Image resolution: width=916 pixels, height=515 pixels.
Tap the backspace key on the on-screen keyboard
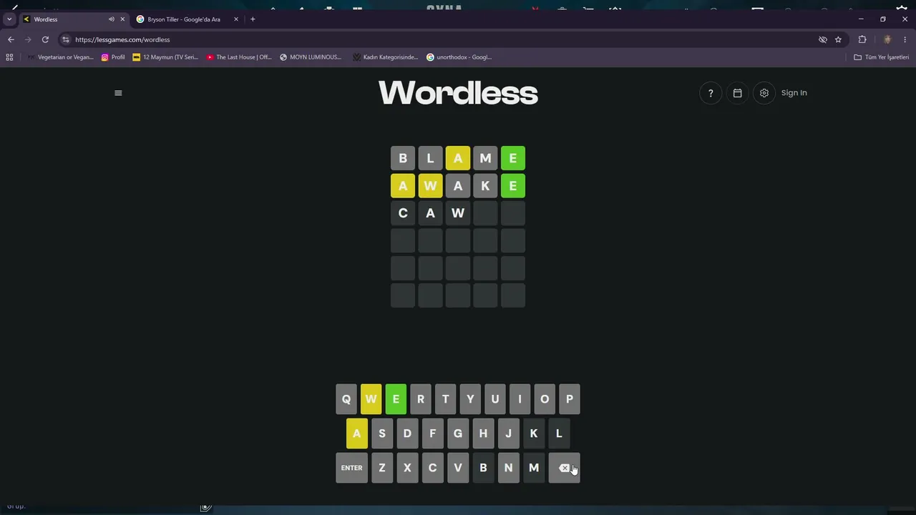point(564,468)
